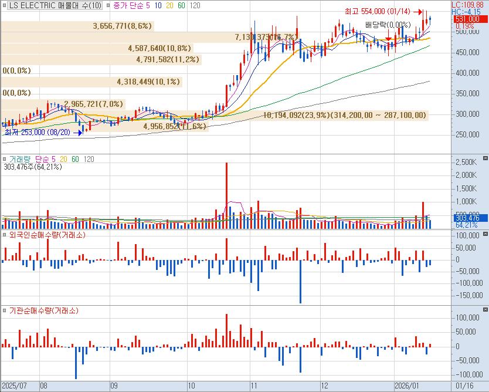Pick the price chart's 120-day average label
This screenshot has width=489, height=392.
coord(195,6)
